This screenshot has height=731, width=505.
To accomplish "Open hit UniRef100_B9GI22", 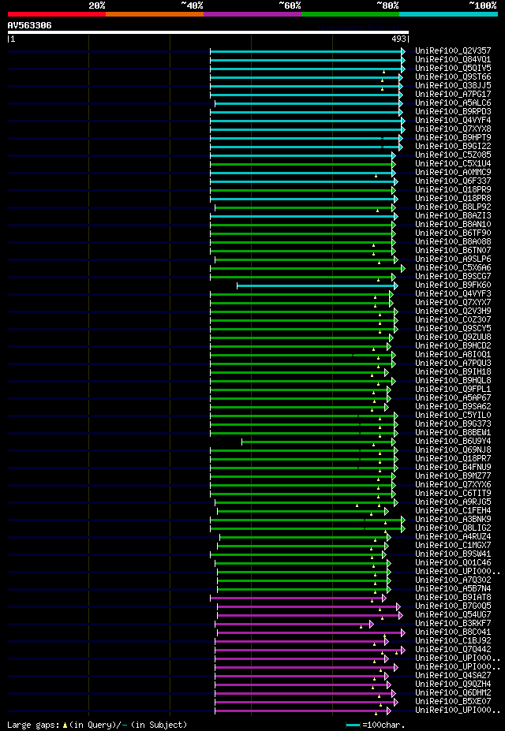I will tap(453, 147).
